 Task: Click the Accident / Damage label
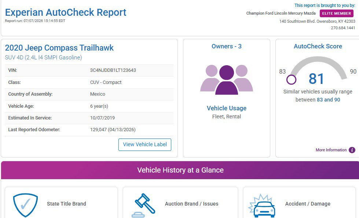(308, 204)
